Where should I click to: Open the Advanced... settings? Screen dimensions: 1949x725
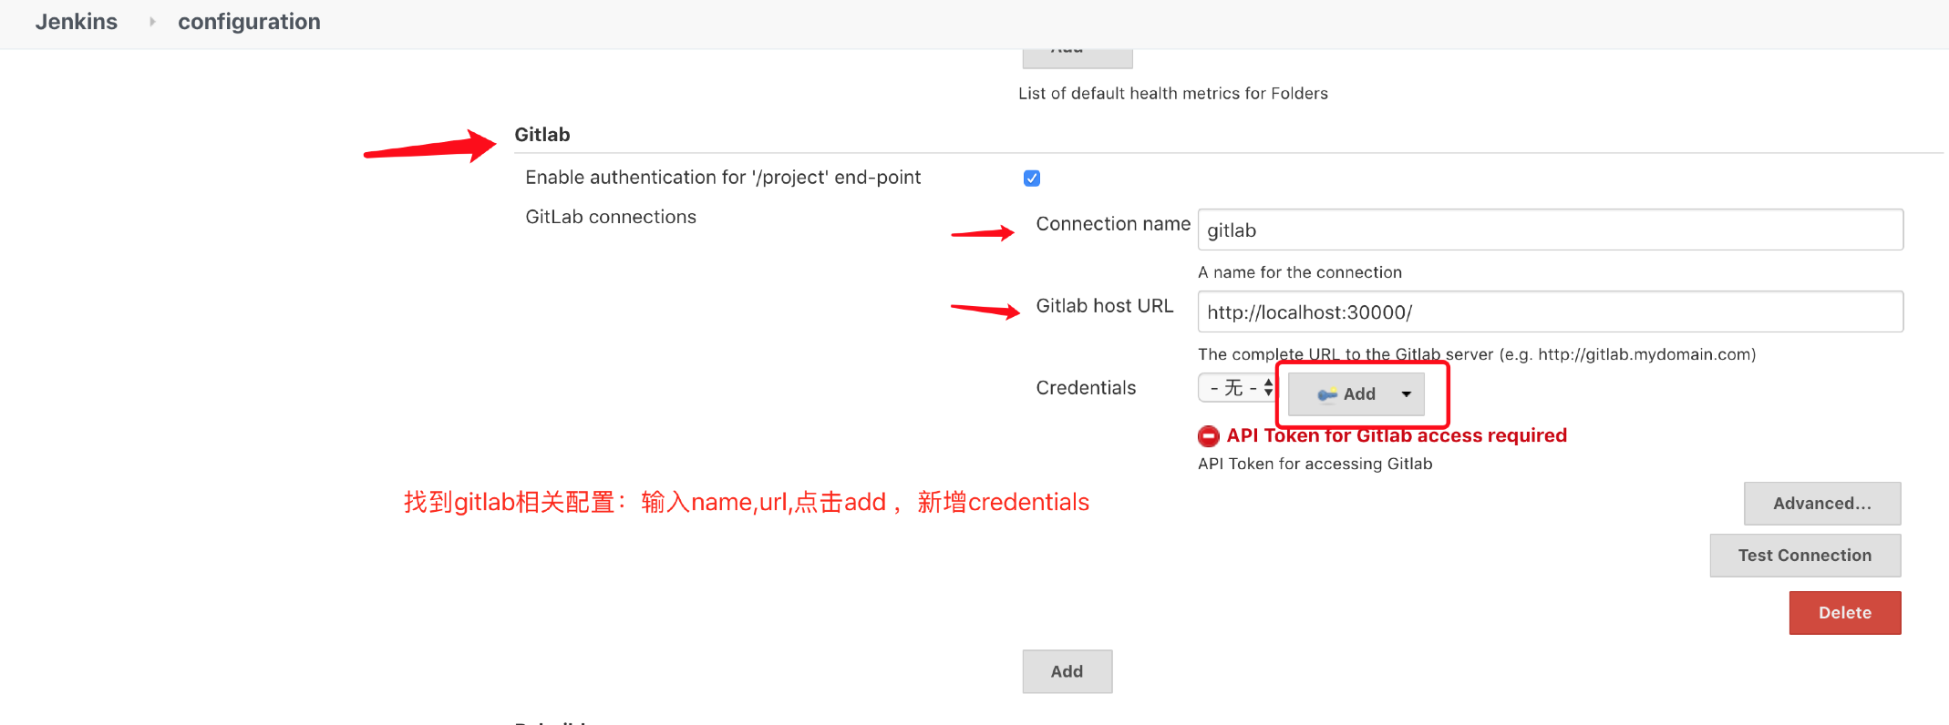[1822, 504]
